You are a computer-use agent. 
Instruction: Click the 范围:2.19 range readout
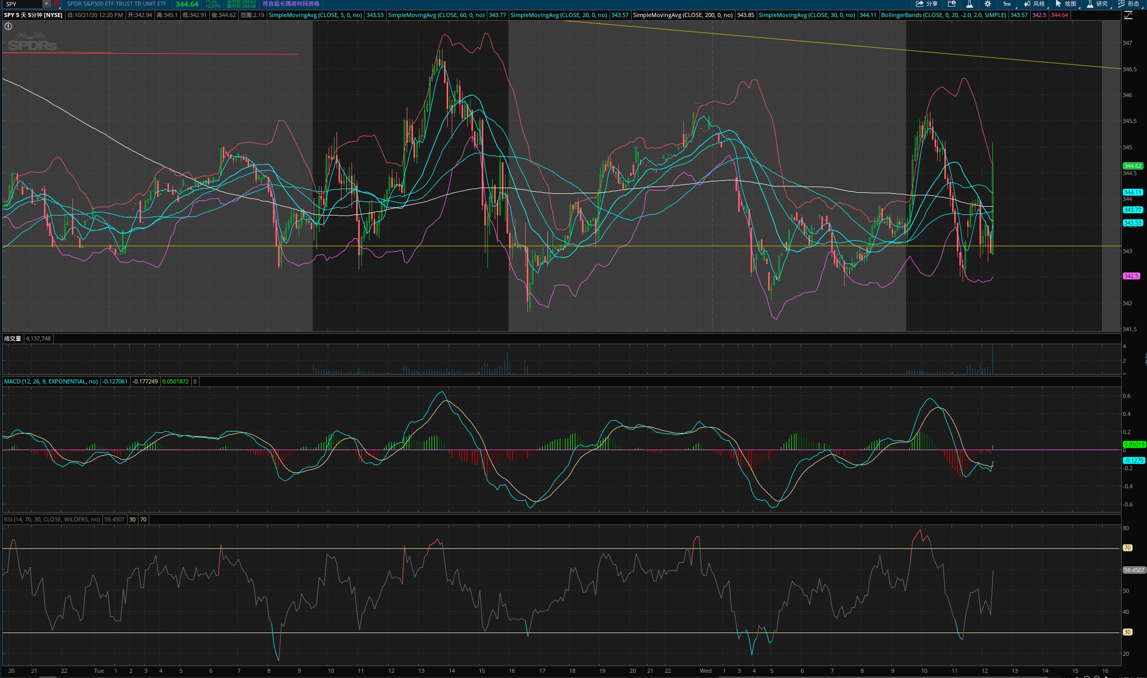pos(252,15)
